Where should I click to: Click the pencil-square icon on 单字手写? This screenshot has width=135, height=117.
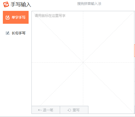(7, 17)
